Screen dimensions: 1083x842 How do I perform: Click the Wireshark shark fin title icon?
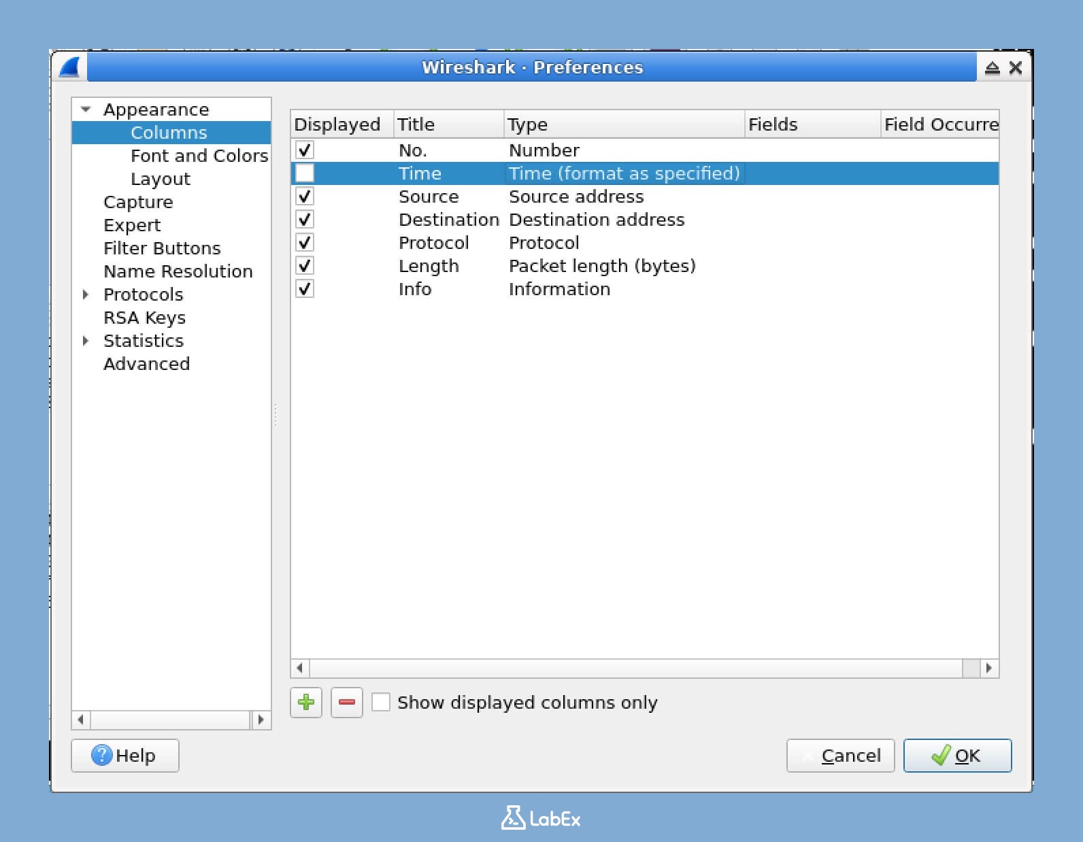click(70, 67)
